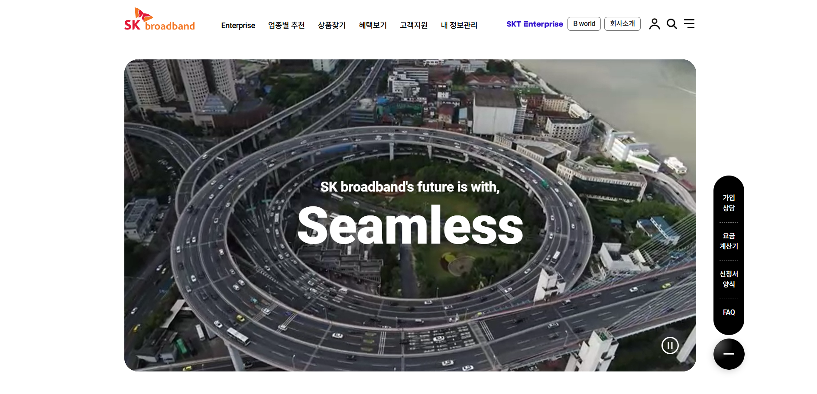Open the Enterprise menu item
This screenshot has height=394, width=817.
pos(238,26)
